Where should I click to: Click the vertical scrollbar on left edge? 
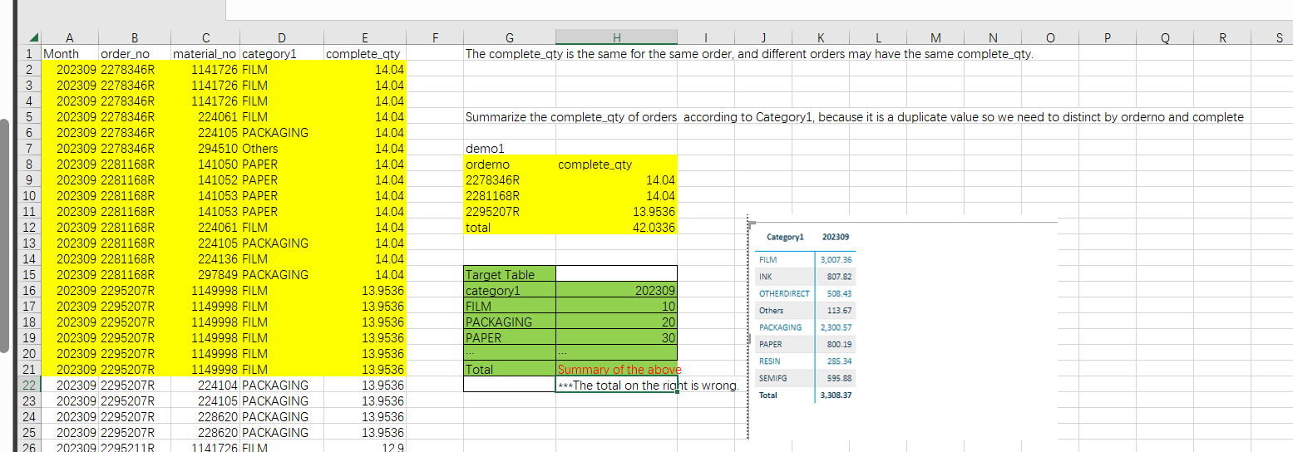[3, 236]
